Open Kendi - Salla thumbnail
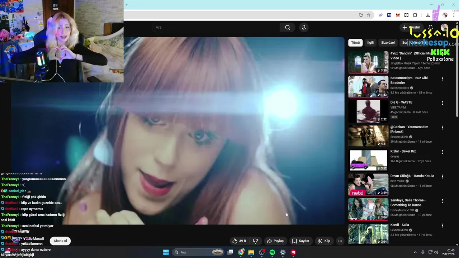The height and width of the screenshot is (258, 459). point(368,233)
